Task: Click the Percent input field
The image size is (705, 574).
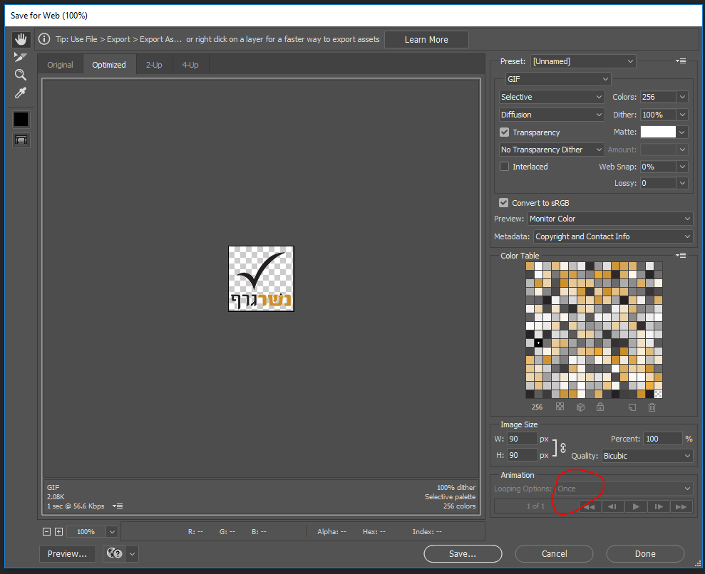Action: click(x=663, y=439)
